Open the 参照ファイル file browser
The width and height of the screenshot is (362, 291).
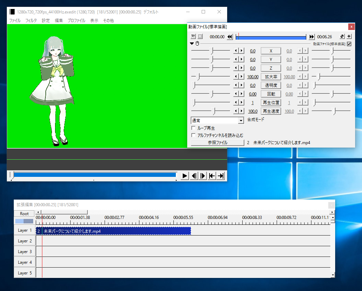tap(217, 143)
